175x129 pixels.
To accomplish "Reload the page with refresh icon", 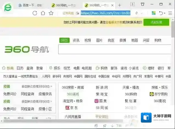I will 35,13.
